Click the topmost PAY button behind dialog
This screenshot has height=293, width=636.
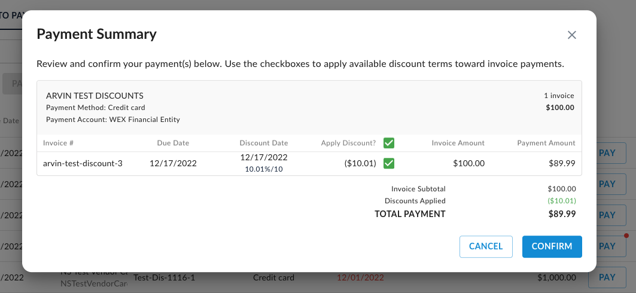[x=607, y=153]
